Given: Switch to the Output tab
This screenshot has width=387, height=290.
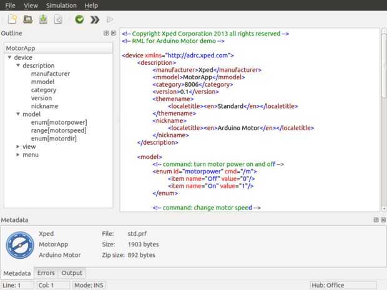Looking at the screenshot, I should click(x=72, y=273).
